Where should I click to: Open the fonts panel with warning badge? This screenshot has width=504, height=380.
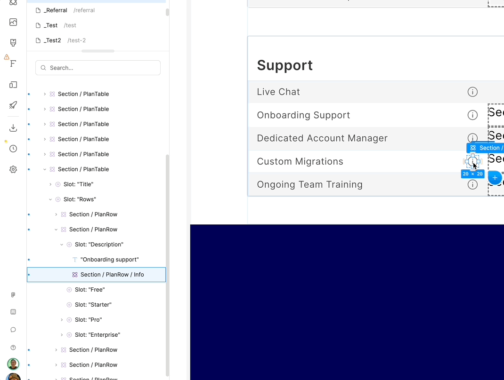pos(13,63)
